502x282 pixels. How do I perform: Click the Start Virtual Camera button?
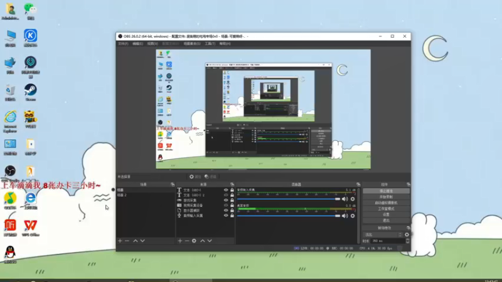[386, 202]
